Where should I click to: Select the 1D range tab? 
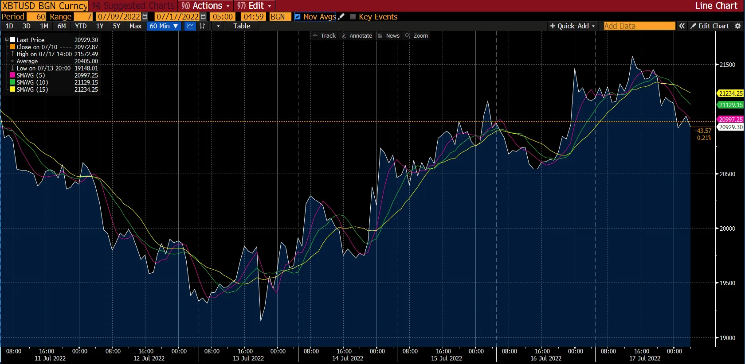point(9,26)
